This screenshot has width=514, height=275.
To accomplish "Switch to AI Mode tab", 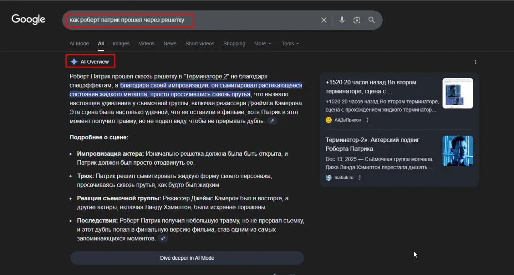I will point(79,43).
